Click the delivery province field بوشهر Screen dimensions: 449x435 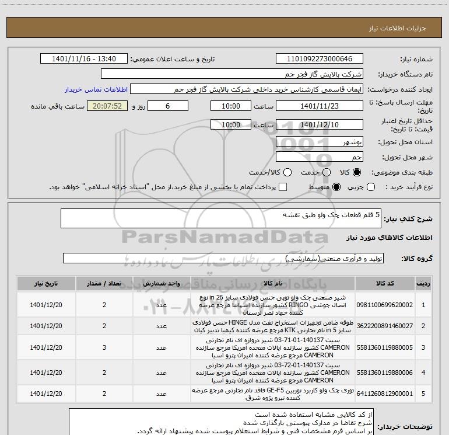click(x=320, y=141)
